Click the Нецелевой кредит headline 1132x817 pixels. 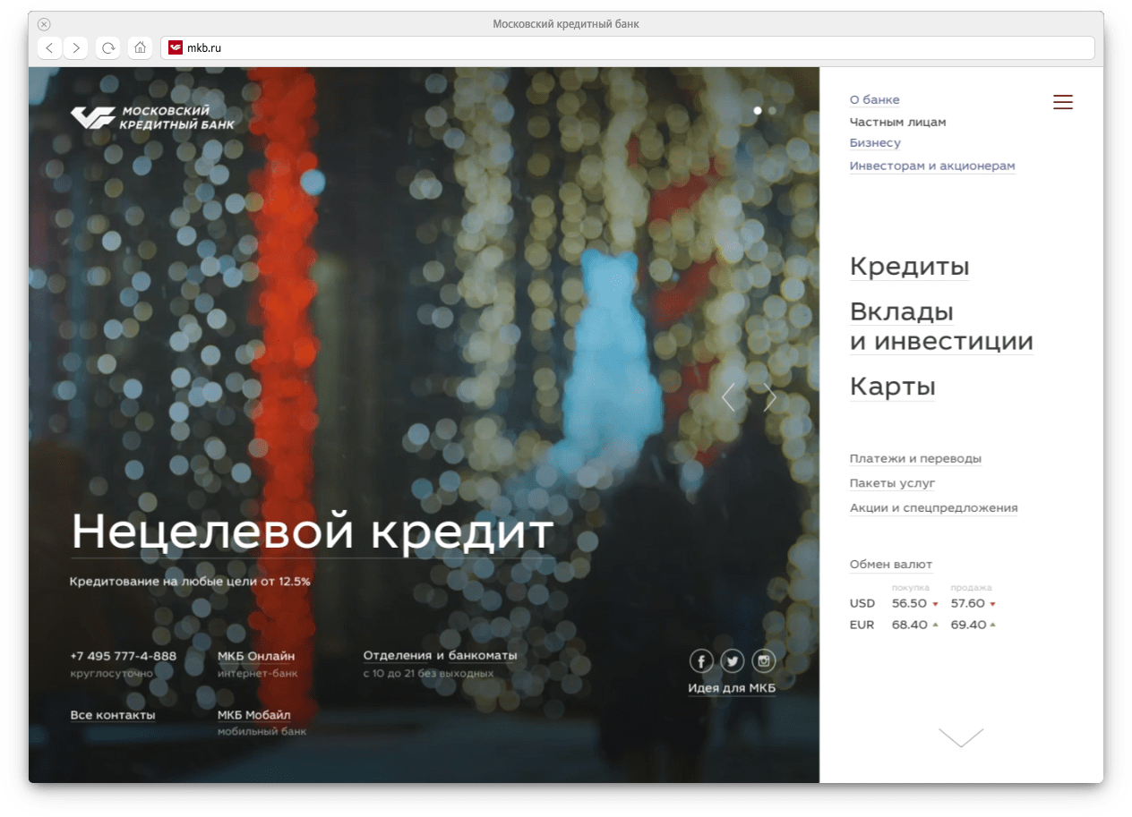coord(312,532)
